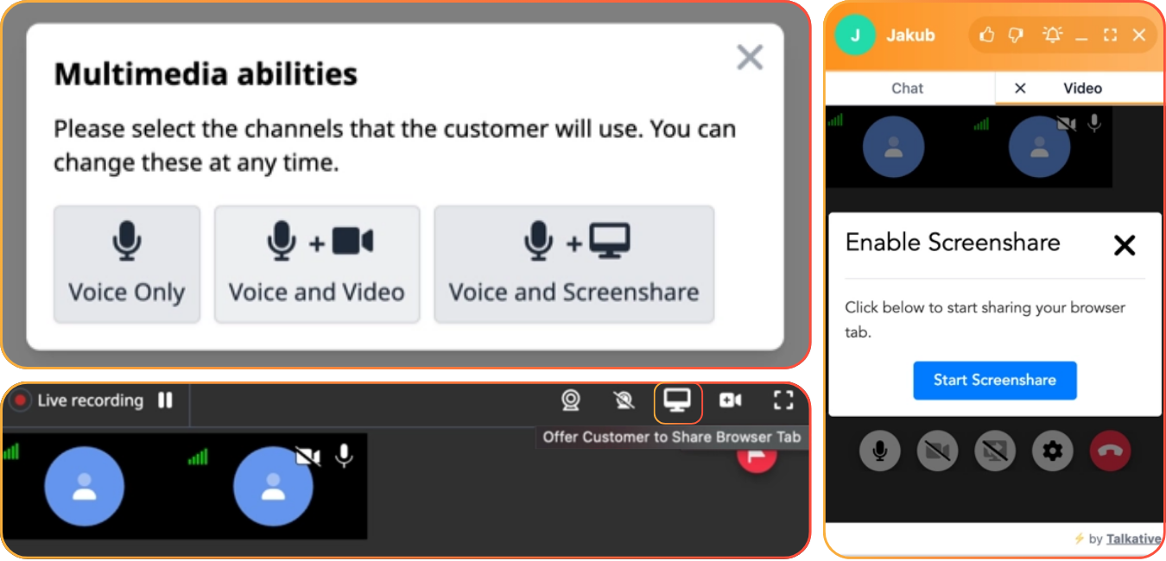1166x561 pixels.
Task: Toggle the camera in the call controls
Action: point(937,451)
